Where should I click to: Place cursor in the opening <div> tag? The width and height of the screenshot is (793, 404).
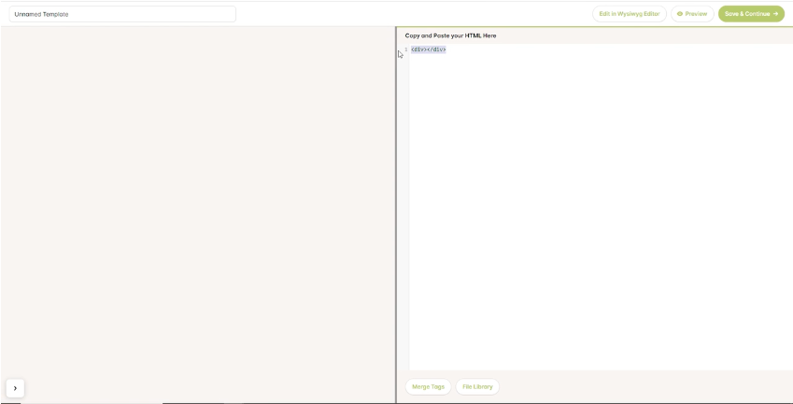pos(418,49)
